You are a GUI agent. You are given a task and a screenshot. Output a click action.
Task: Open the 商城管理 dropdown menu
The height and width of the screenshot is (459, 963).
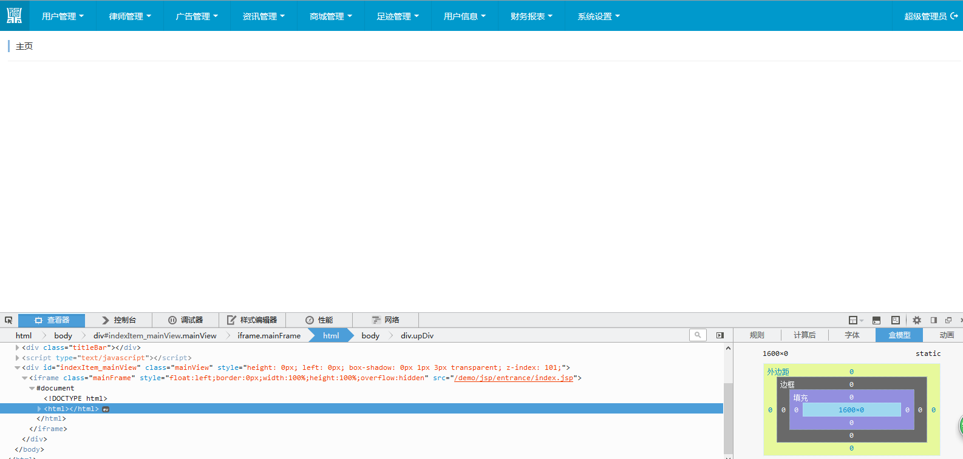pos(331,16)
